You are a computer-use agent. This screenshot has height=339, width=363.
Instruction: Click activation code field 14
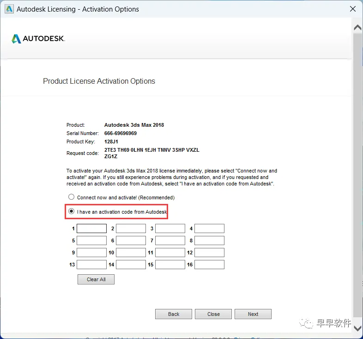(131, 265)
